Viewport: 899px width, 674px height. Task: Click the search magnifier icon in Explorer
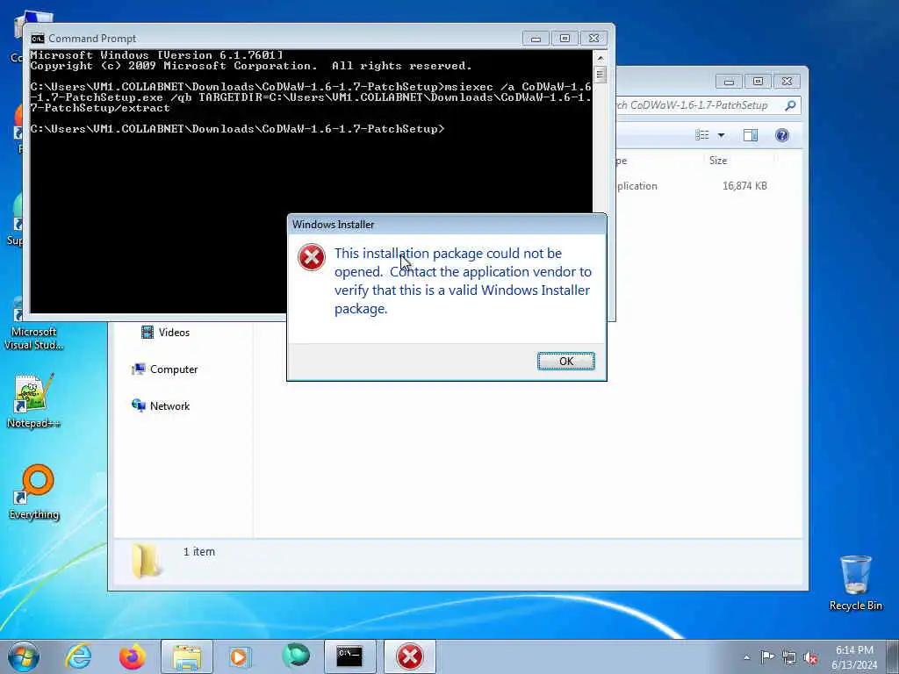790,105
